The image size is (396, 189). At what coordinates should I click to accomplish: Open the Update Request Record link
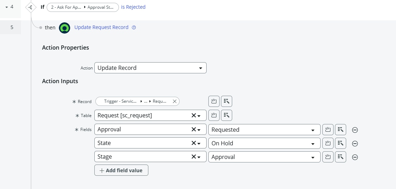(101, 27)
